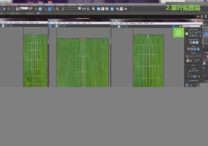The width and height of the screenshot is (208, 146).
Task: Open the main Help menu
Action: [81, 5]
